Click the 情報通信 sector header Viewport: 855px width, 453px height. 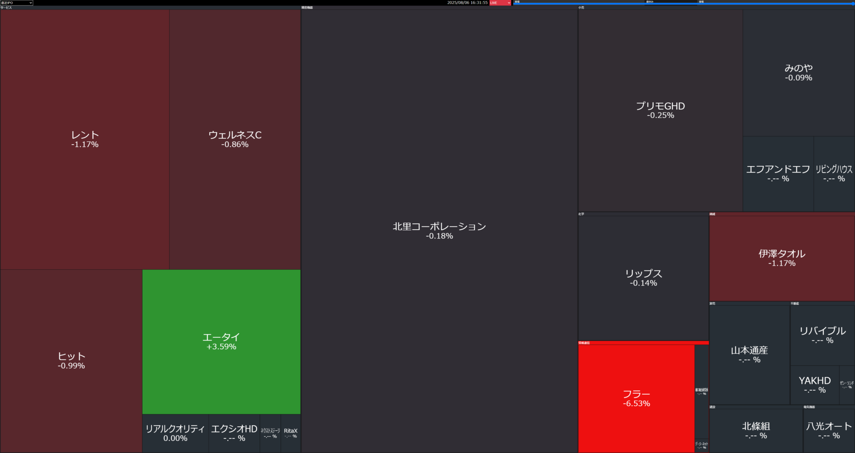(643, 343)
